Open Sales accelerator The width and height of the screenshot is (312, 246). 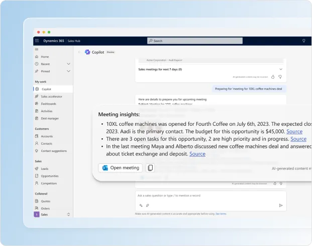[51, 96]
